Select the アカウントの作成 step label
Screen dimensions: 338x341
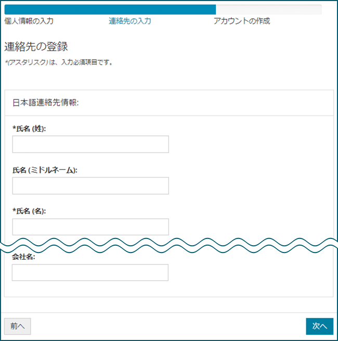tap(242, 21)
